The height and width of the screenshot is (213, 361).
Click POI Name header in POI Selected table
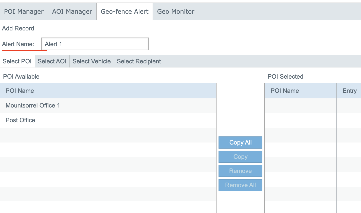pos(285,91)
